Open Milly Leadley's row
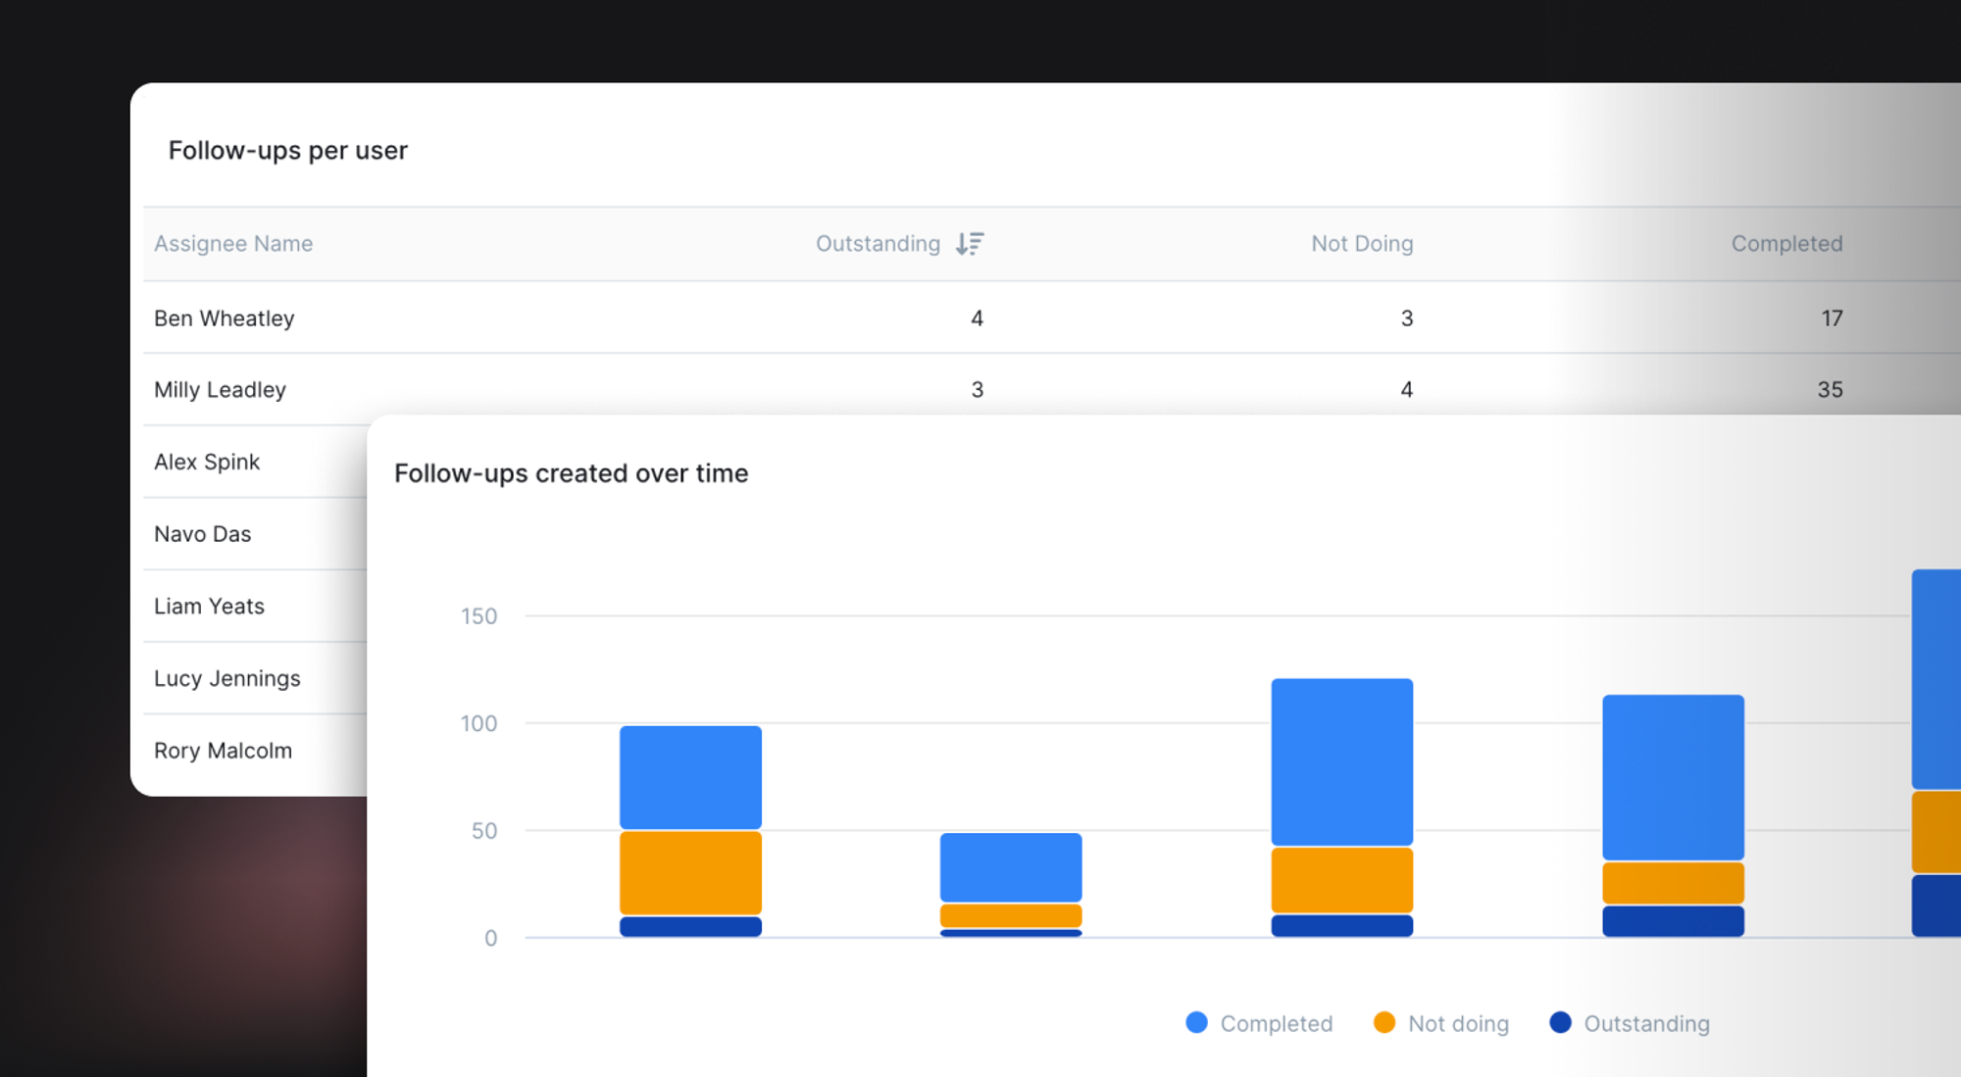The image size is (1961, 1077). coord(221,390)
